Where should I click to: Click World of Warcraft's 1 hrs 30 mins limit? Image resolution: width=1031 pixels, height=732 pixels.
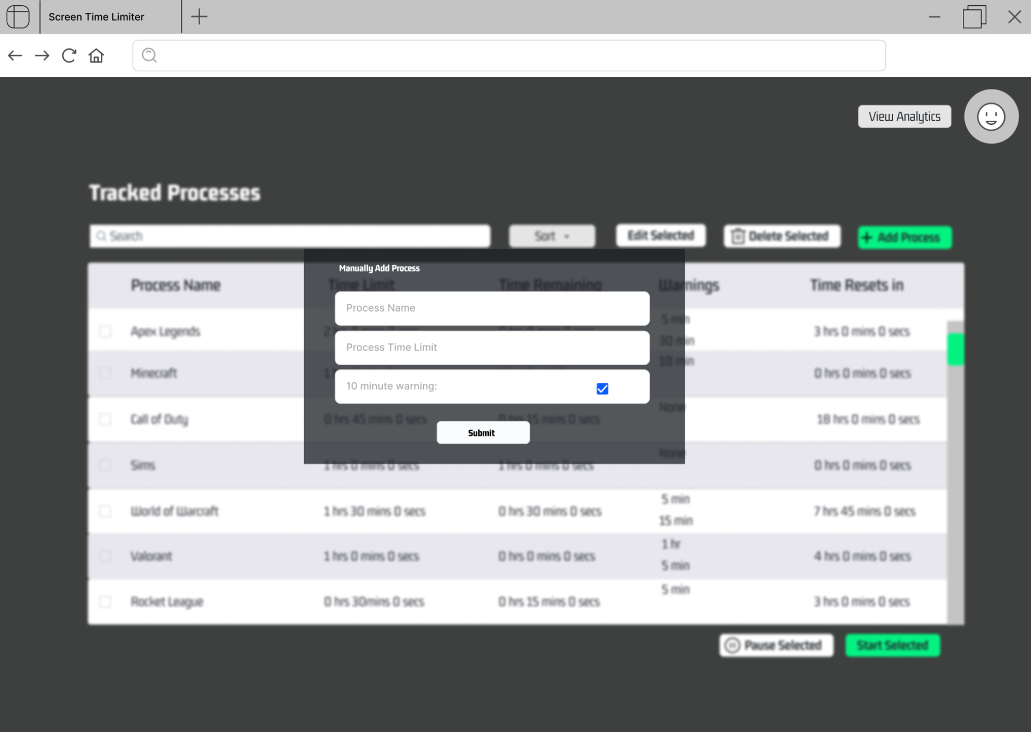tap(375, 511)
